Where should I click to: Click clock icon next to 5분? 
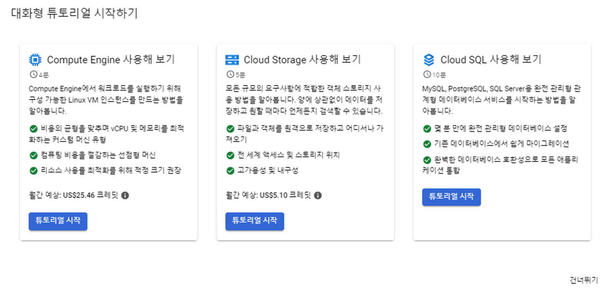(x=230, y=75)
